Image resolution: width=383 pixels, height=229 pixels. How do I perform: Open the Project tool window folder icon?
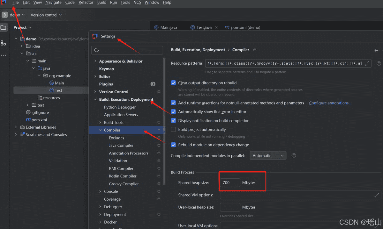(3, 27)
